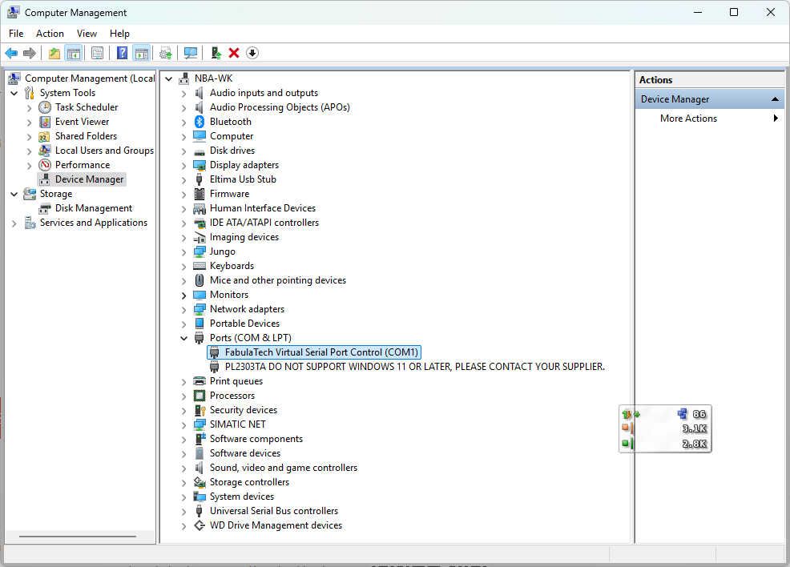Expand Local Users and Groups
Image resolution: width=790 pixels, height=567 pixels.
[x=29, y=151]
